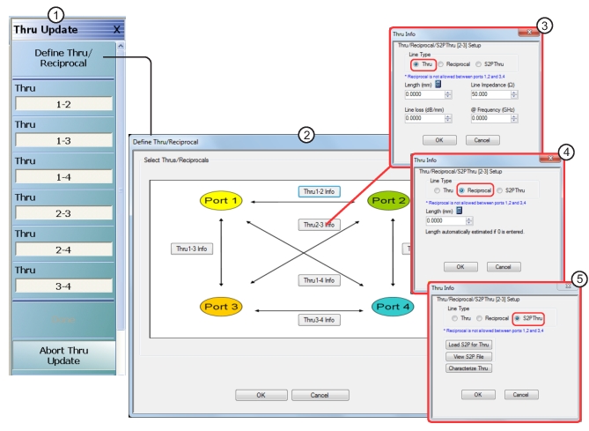Open the Thru 1-4 entry in Thru Update
589x431 pixels.
[64, 177]
